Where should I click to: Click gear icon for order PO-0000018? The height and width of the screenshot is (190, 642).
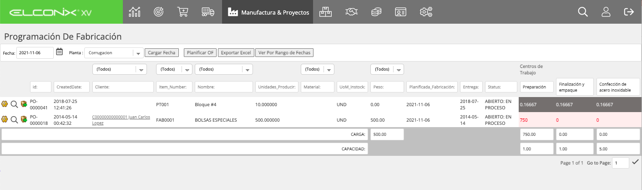click(5, 119)
